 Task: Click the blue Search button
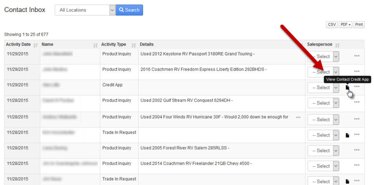pyautogui.click(x=129, y=10)
